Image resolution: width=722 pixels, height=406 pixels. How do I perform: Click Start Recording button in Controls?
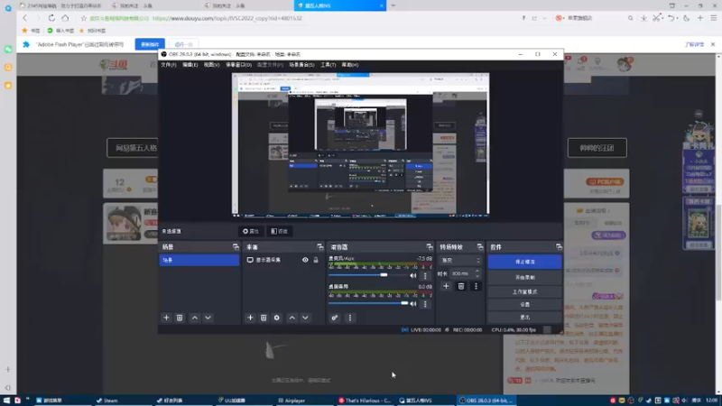pyautogui.click(x=525, y=278)
